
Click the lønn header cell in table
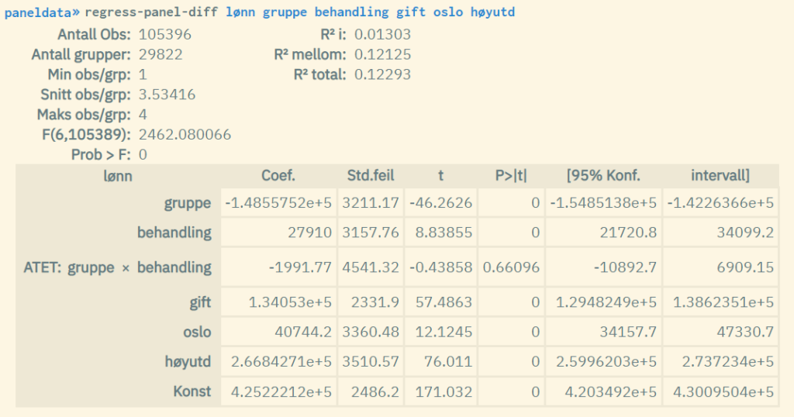coord(118,175)
